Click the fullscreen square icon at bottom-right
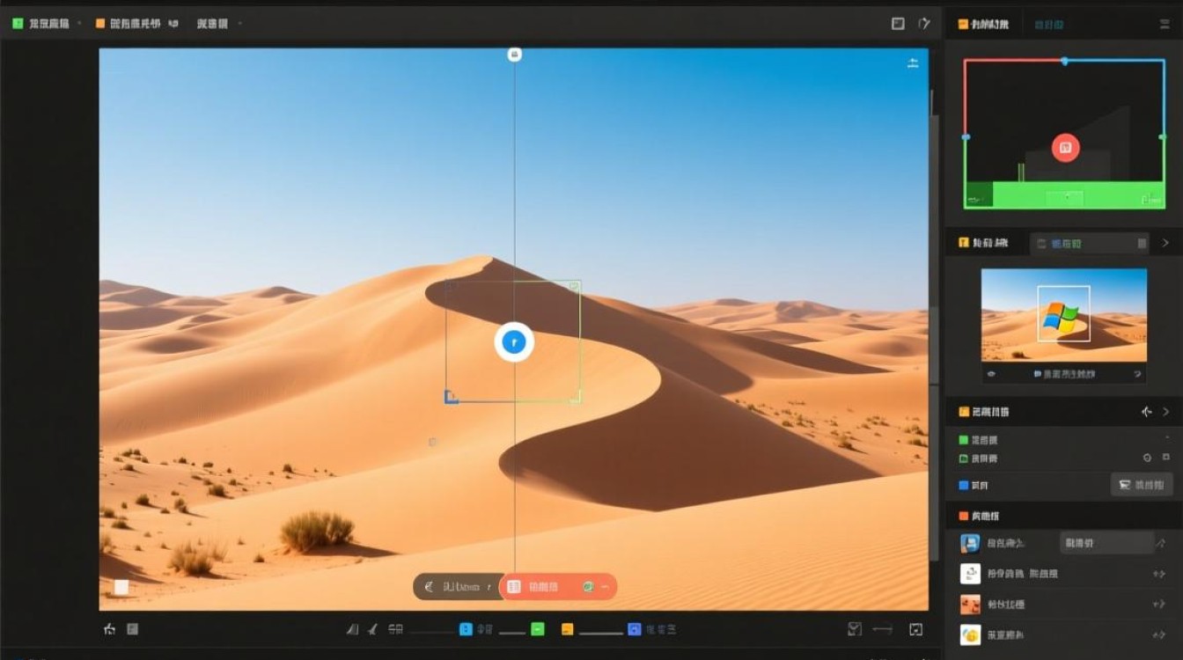Screen dimensions: 1183x660 [915, 629]
